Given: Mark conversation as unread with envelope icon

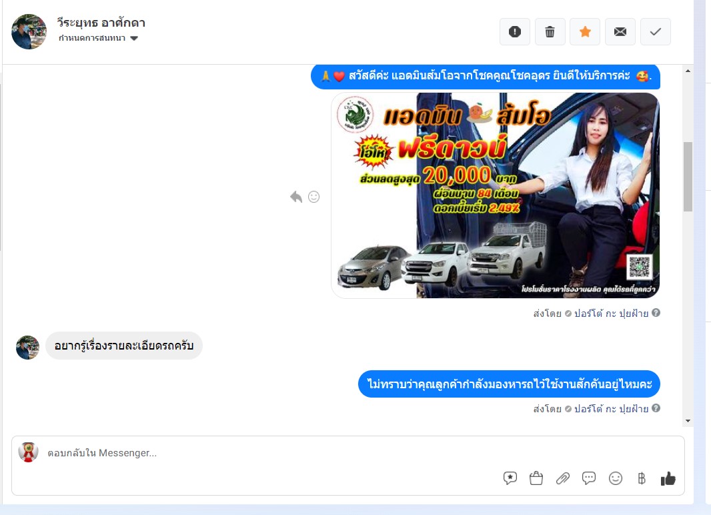Looking at the screenshot, I should [x=620, y=32].
